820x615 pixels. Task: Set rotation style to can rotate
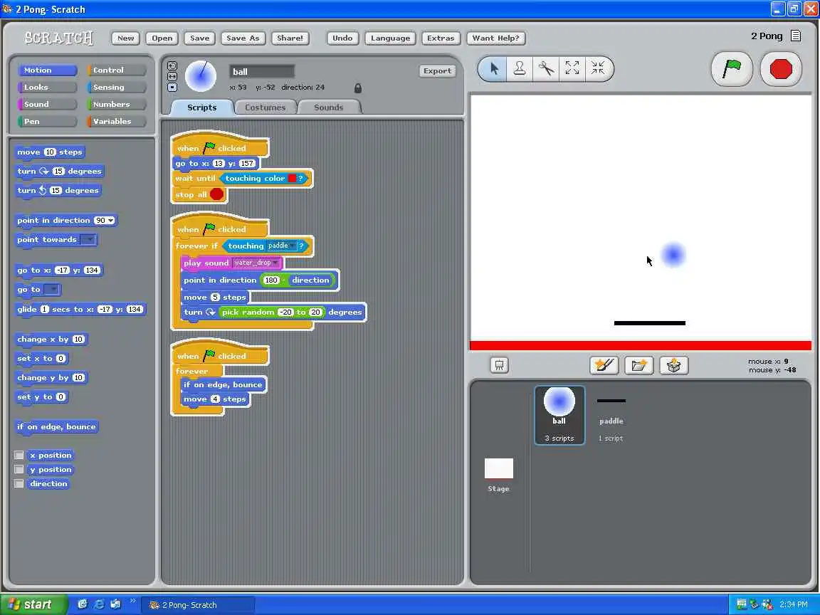tap(172, 66)
